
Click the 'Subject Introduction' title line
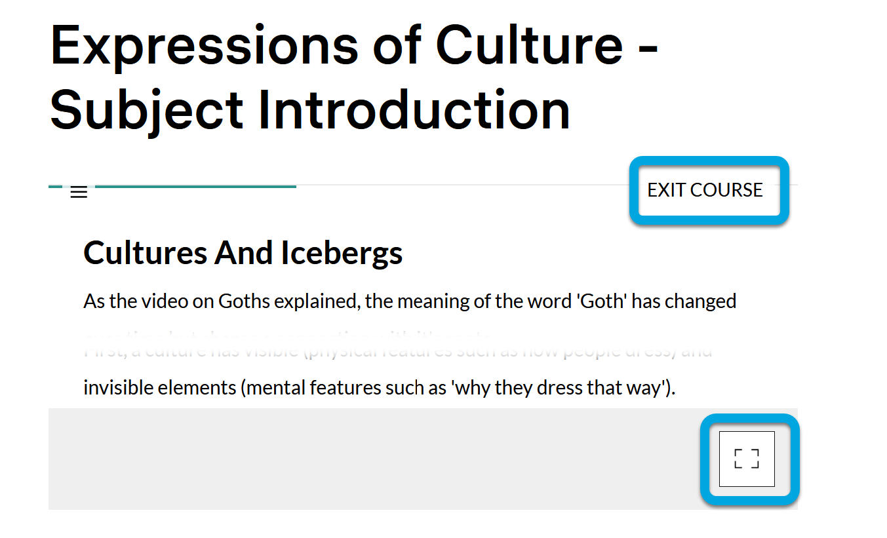[309, 110]
